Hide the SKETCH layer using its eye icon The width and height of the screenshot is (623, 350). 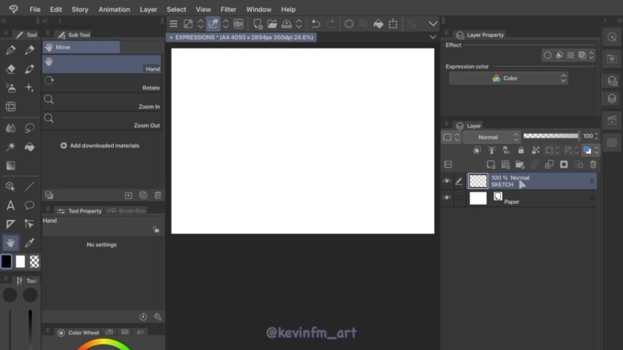click(x=447, y=181)
